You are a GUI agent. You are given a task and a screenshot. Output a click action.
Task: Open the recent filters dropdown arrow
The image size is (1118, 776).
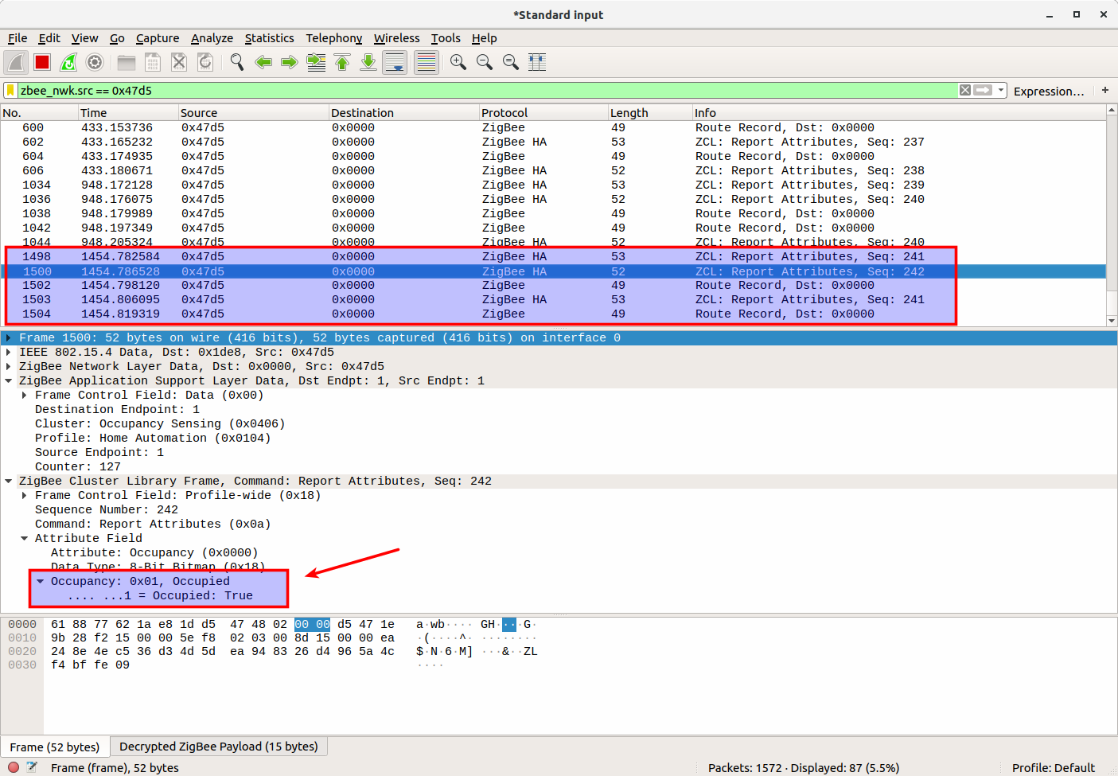point(1001,91)
